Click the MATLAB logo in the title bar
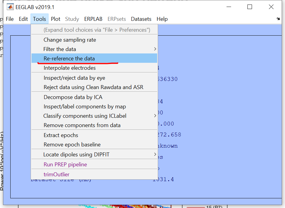Viewport: 285px width, 208px height. (x=10, y=6)
